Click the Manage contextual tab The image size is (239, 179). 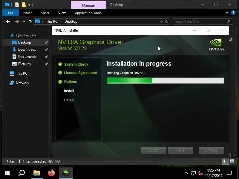pyautogui.click(x=88, y=5)
